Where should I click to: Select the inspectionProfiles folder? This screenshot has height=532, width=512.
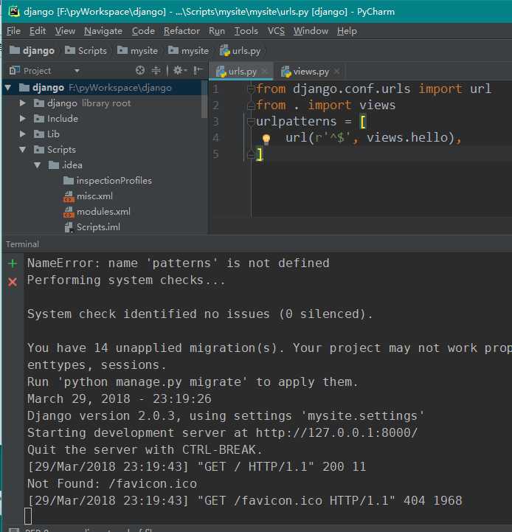[x=108, y=181]
